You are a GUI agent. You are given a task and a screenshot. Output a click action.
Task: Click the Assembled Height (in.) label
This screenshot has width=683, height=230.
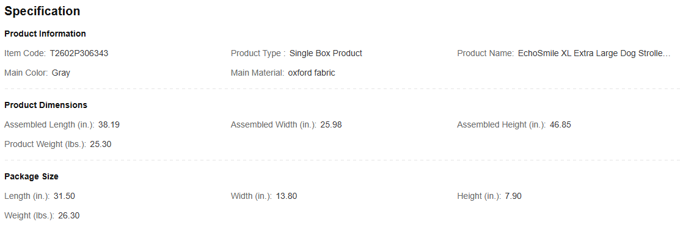click(x=502, y=125)
